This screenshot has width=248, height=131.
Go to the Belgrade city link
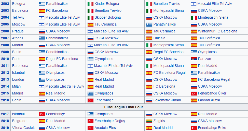click(x=19, y=121)
